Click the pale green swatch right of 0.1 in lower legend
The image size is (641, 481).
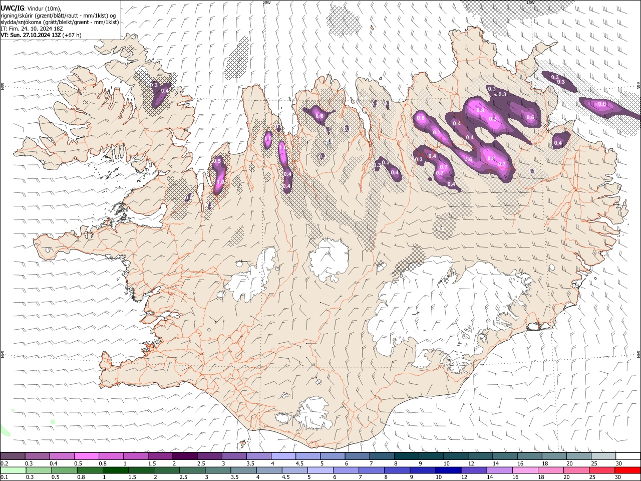pos(13,470)
